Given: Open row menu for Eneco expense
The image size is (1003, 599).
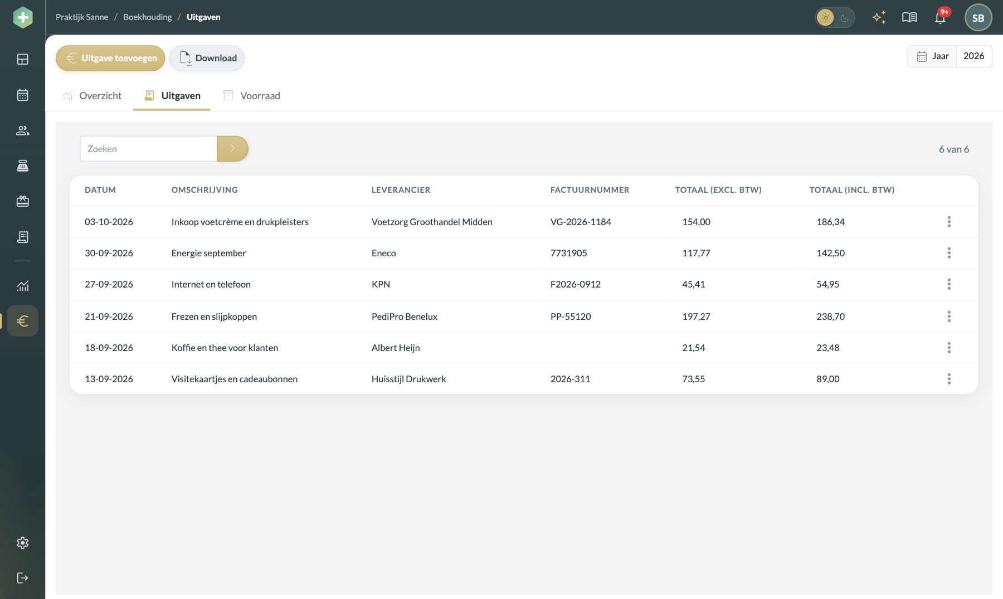Looking at the screenshot, I should click(949, 253).
